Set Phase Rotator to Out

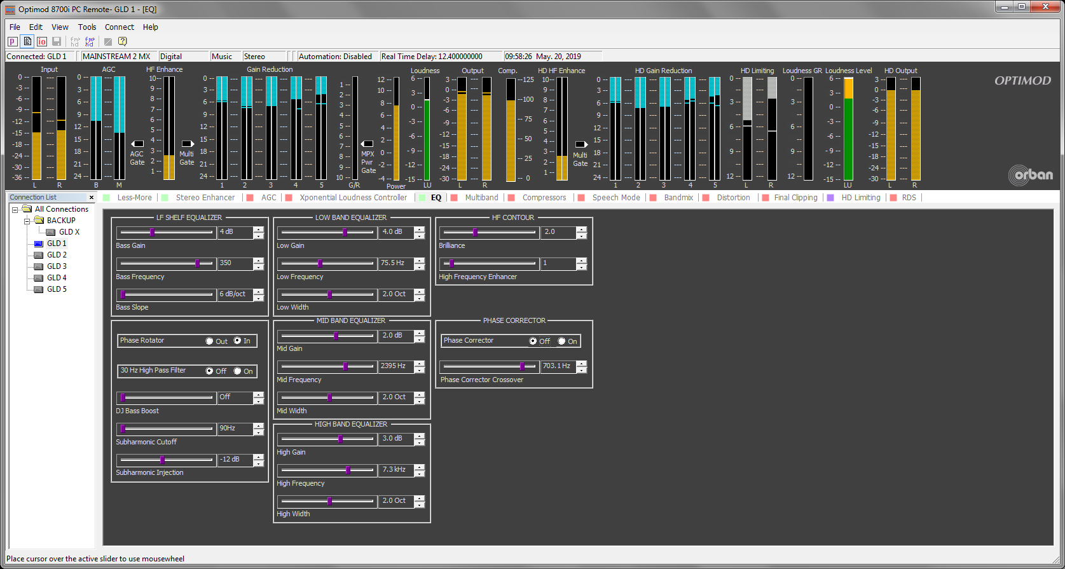coord(209,341)
